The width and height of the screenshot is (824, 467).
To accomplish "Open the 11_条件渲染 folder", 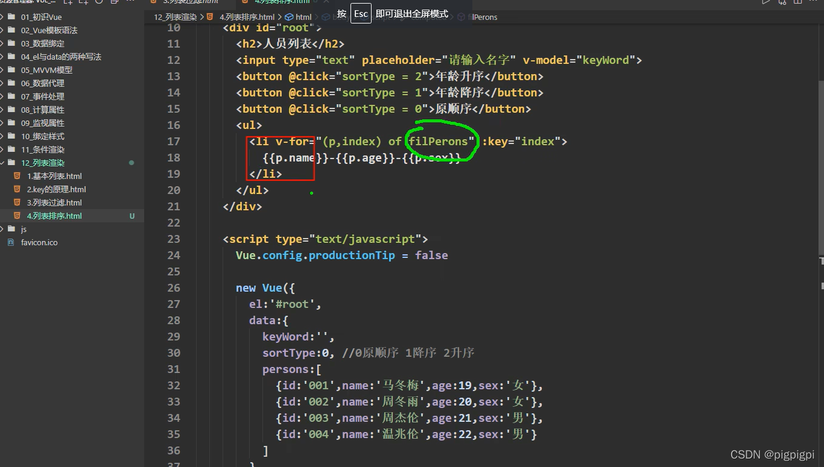I will tap(42, 149).
